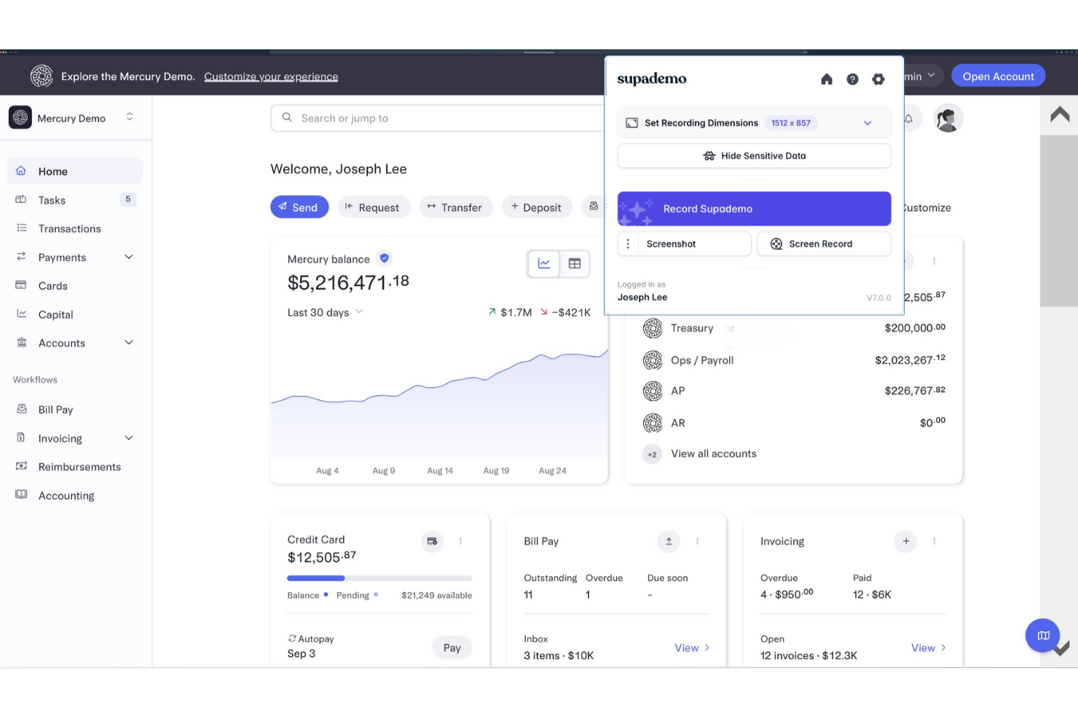Click the Supademo Screenshot button

pyautogui.click(x=693, y=244)
